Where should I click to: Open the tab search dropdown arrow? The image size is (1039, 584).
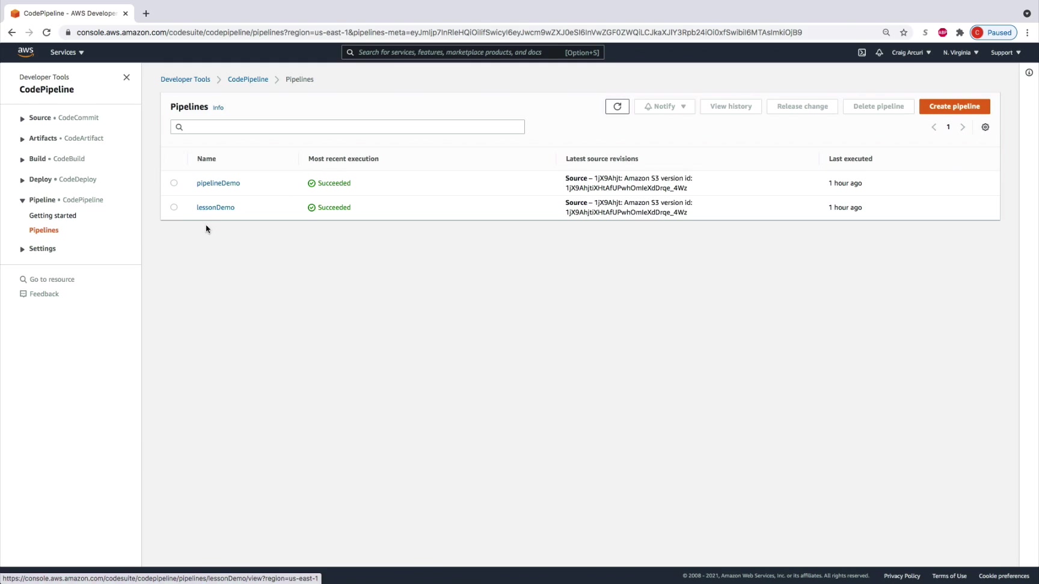point(1027,13)
